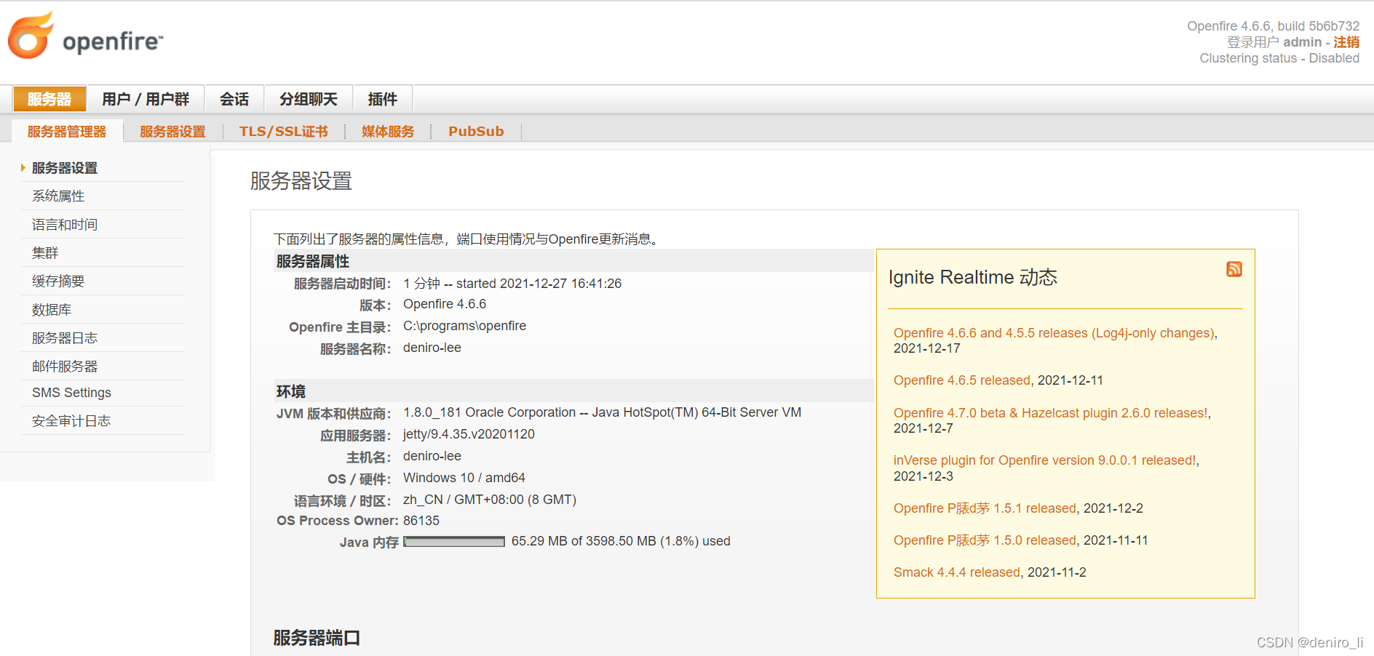The image size is (1374, 656).
Task: Click the jetty/9.4.35.v20201120 value
Action: click(x=469, y=434)
